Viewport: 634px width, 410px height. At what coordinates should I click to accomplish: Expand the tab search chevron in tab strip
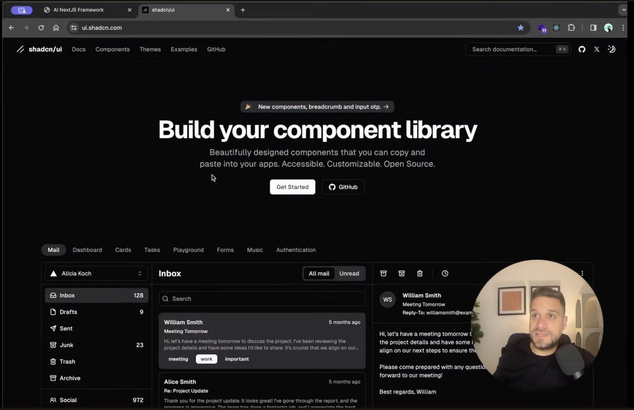point(624,10)
